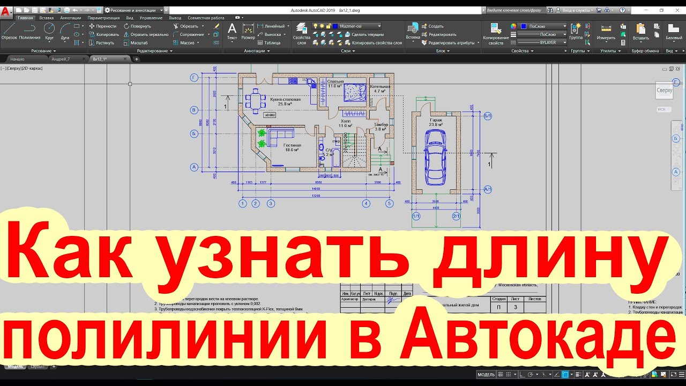Click the Таблица table tool

[269, 42]
